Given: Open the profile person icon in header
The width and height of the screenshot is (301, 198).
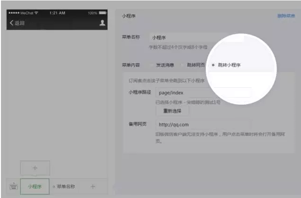Looking at the screenshot, I should click(102, 23).
